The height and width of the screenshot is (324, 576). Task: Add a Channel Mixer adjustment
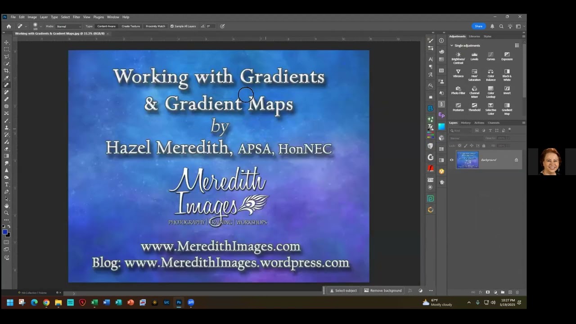[x=474, y=92]
